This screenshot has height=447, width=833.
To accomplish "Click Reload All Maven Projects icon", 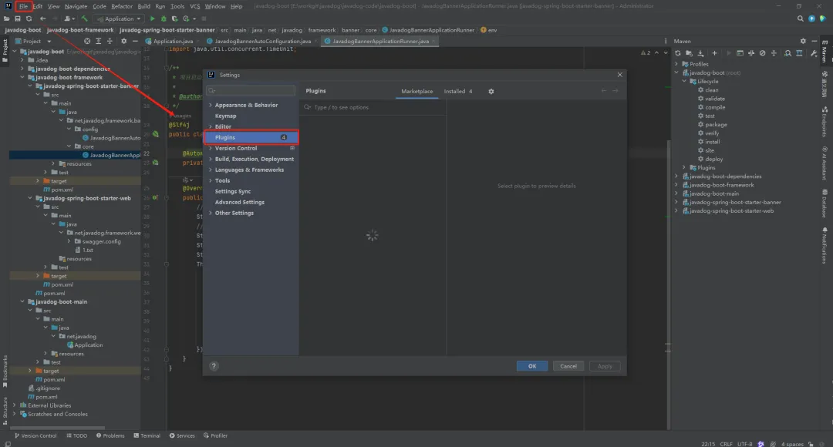I will (x=678, y=53).
